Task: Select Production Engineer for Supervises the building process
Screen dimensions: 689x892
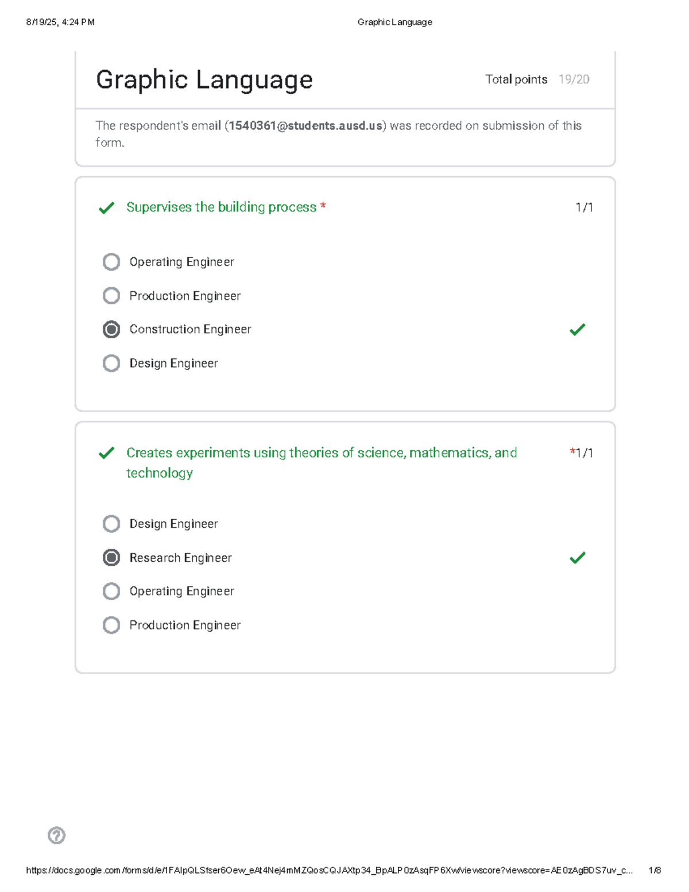Action: pos(111,296)
